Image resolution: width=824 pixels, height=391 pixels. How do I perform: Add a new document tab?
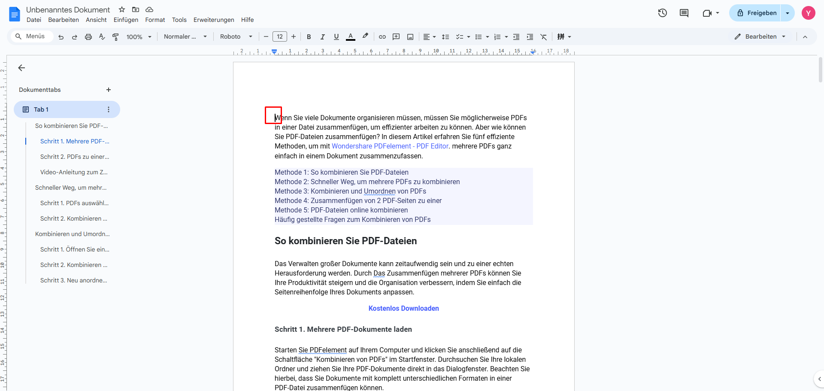109,90
